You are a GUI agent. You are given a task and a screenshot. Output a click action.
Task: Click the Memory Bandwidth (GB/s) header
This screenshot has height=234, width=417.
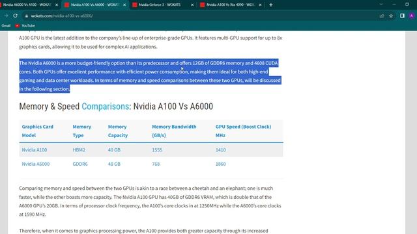pyautogui.click(x=174, y=131)
